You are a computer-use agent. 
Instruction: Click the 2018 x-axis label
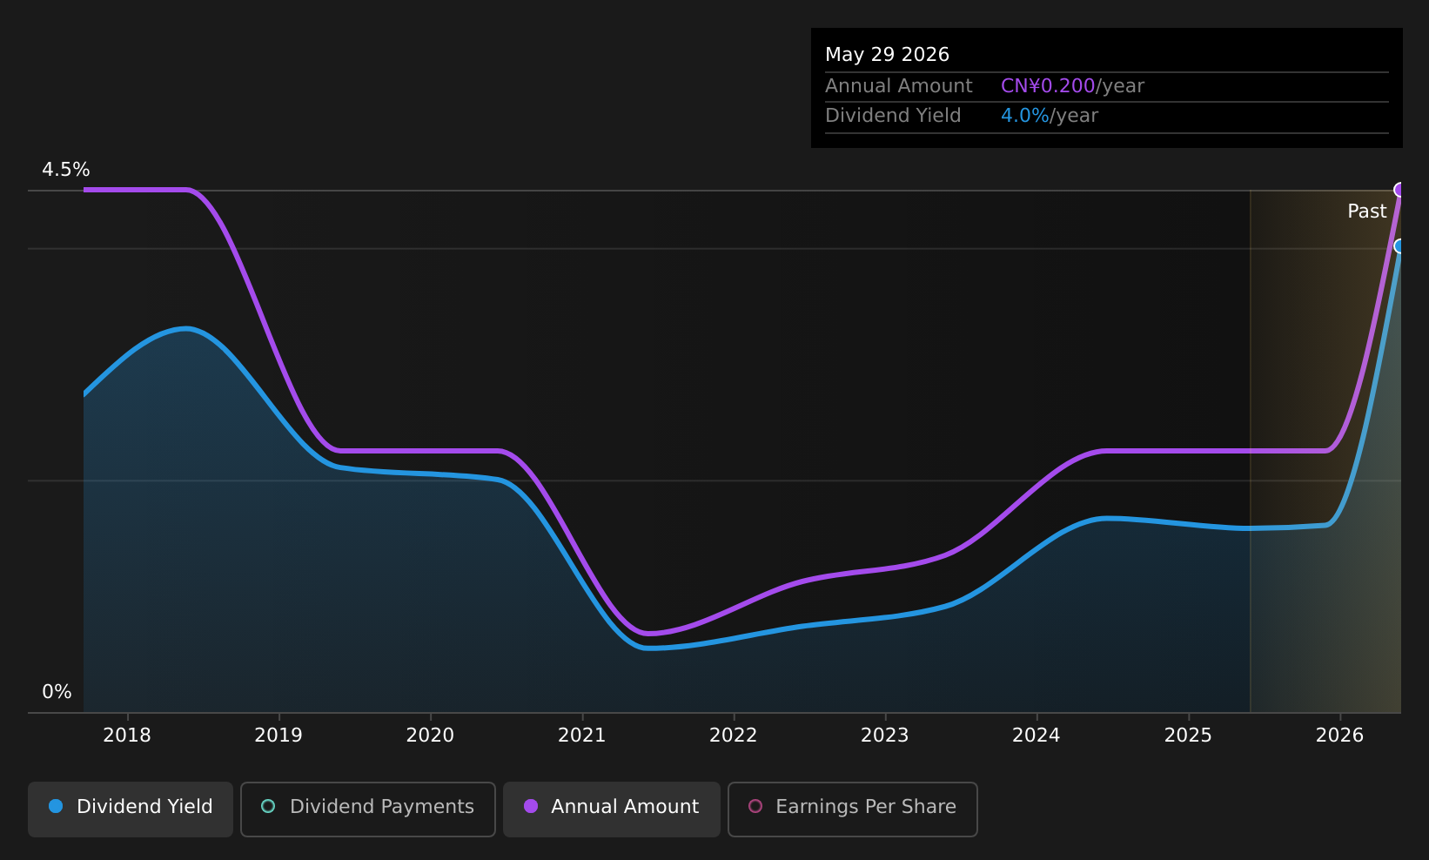click(127, 736)
